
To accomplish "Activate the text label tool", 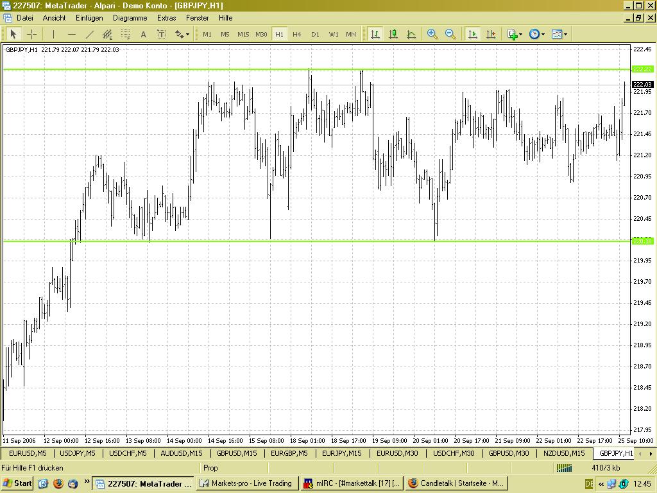I will 161,34.
